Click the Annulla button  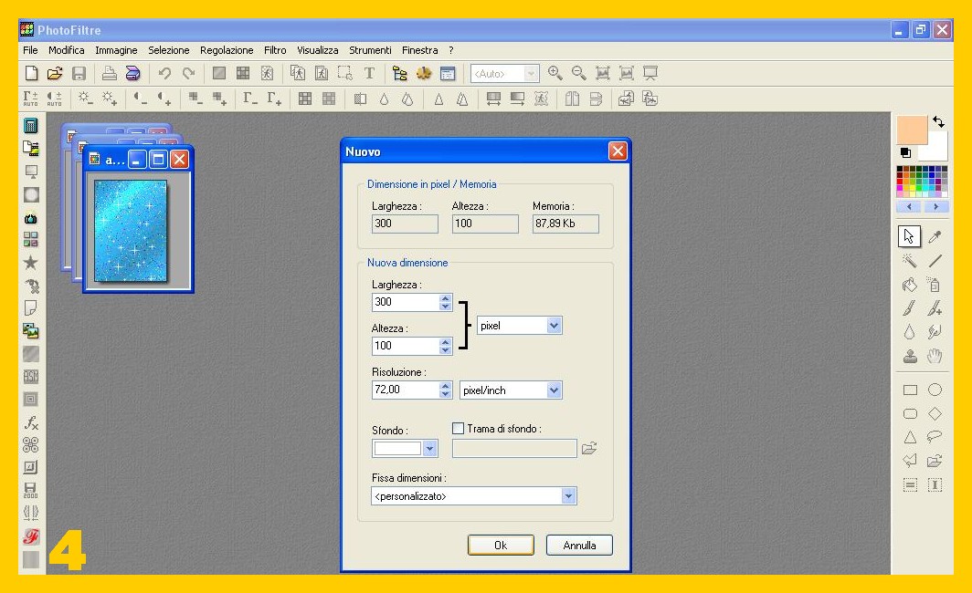(579, 546)
